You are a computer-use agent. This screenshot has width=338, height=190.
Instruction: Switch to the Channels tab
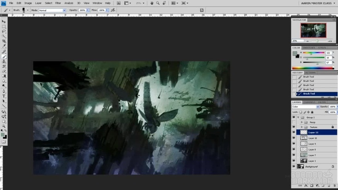[x=309, y=102]
